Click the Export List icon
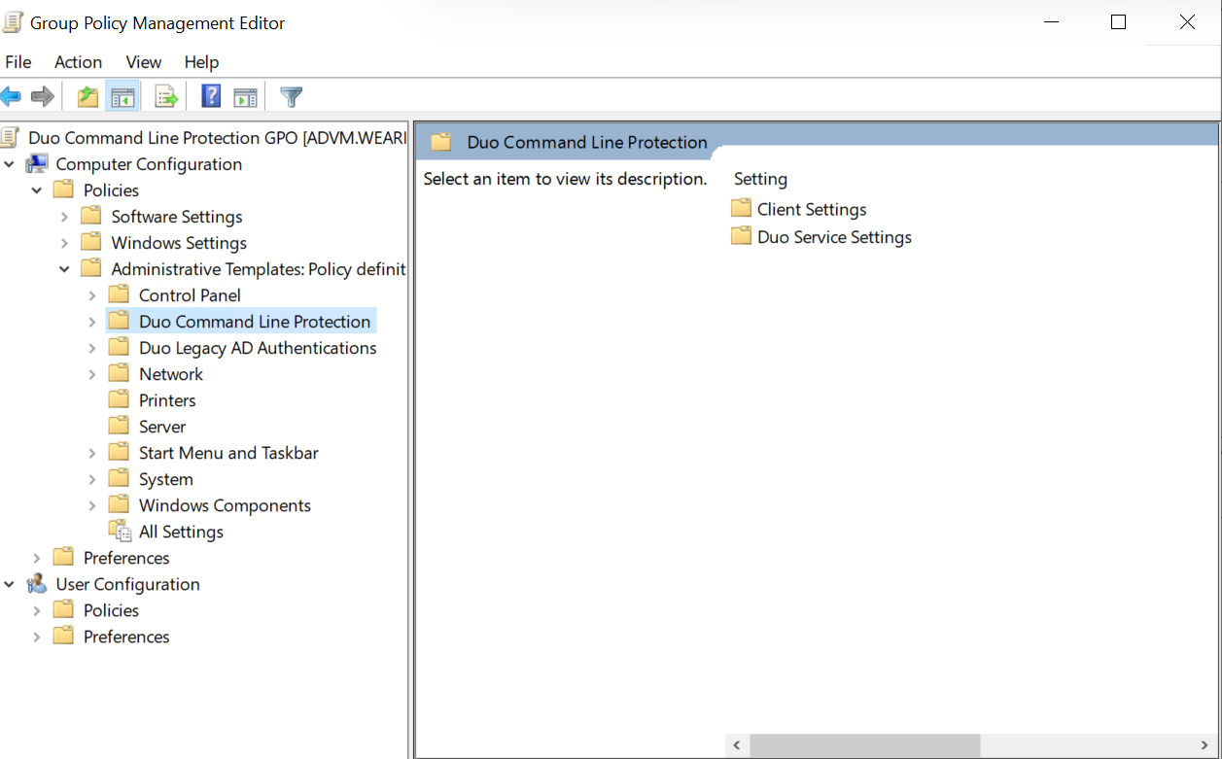This screenshot has height=759, width=1222. coord(165,95)
